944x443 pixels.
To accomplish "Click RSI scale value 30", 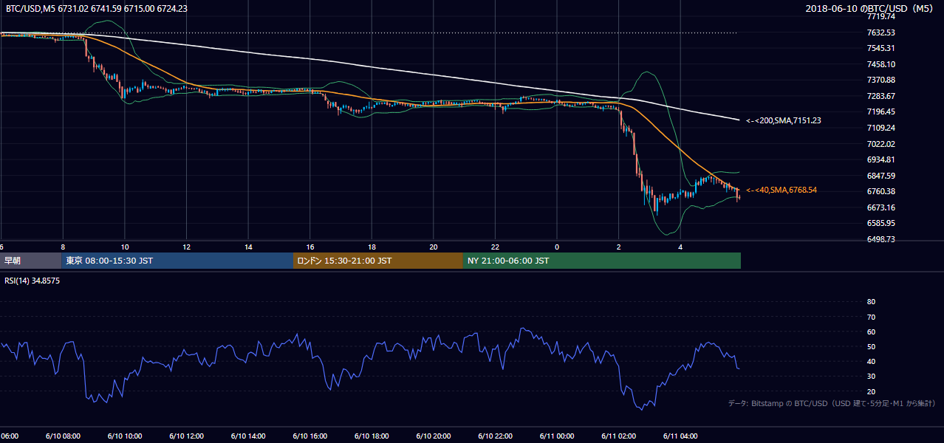I will pyautogui.click(x=871, y=377).
